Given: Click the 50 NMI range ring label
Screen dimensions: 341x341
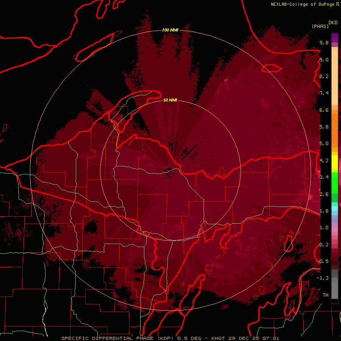Looking at the screenshot, I should [170, 100].
